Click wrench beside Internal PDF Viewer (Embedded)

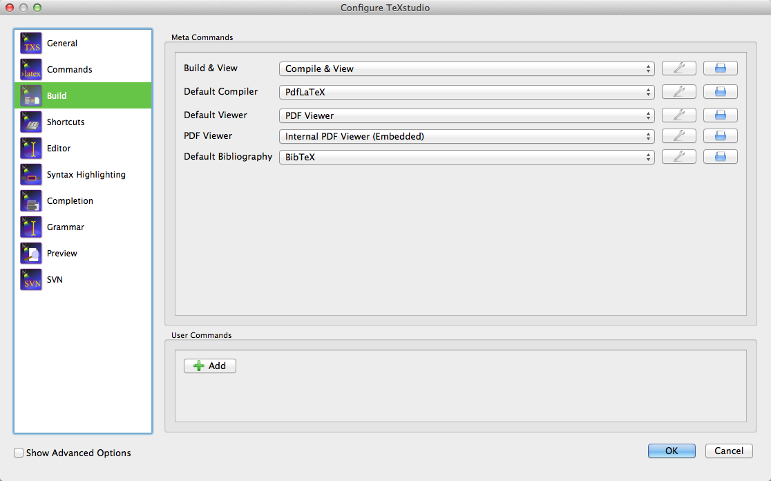tap(679, 136)
